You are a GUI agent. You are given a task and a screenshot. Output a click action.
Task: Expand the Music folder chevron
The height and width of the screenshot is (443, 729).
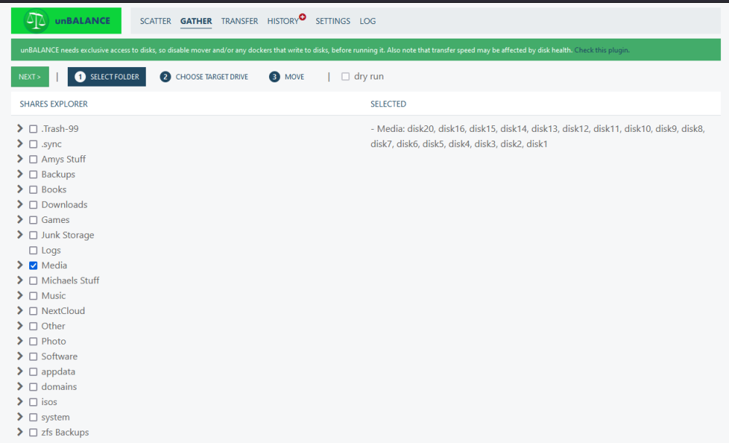click(x=20, y=295)
